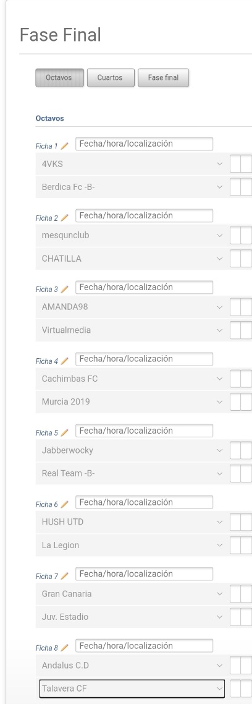Switch to the Fase final tab

(163, 78)
